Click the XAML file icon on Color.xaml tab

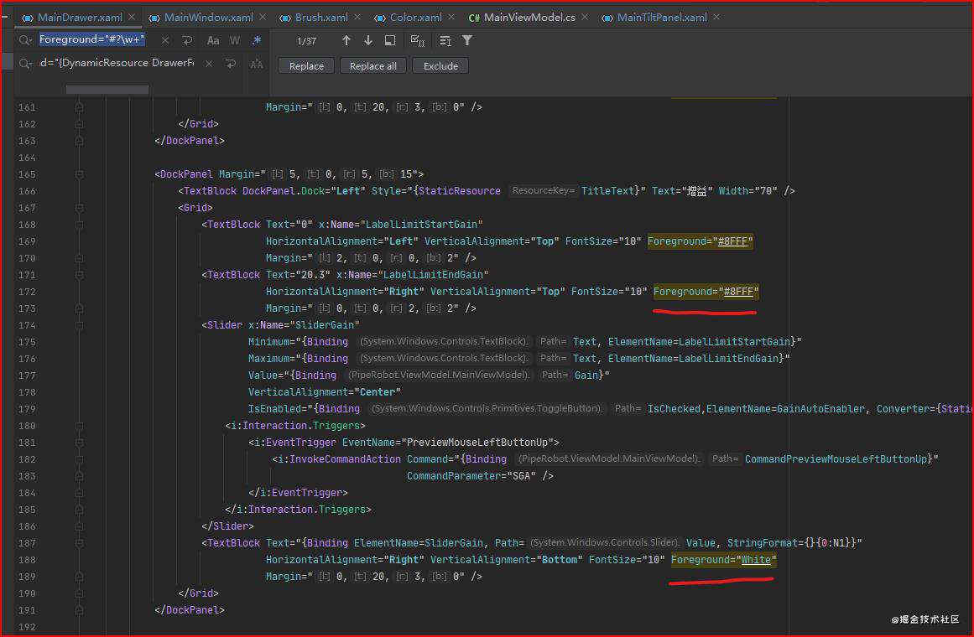(379, 18)
